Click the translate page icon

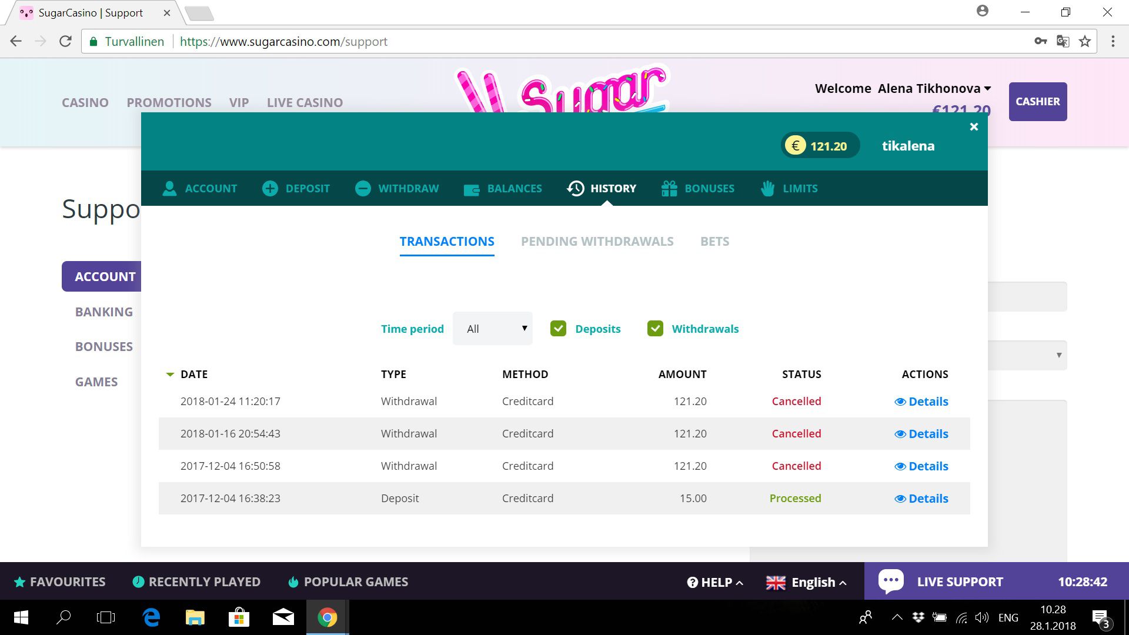pos(1063,41)
